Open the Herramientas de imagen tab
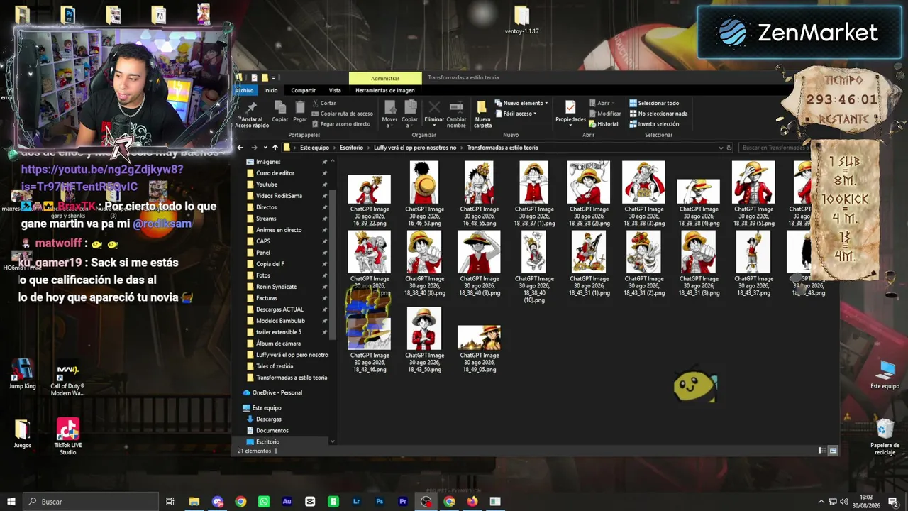The width and height of the screenshot is (908, 511). tap(385, 90)
